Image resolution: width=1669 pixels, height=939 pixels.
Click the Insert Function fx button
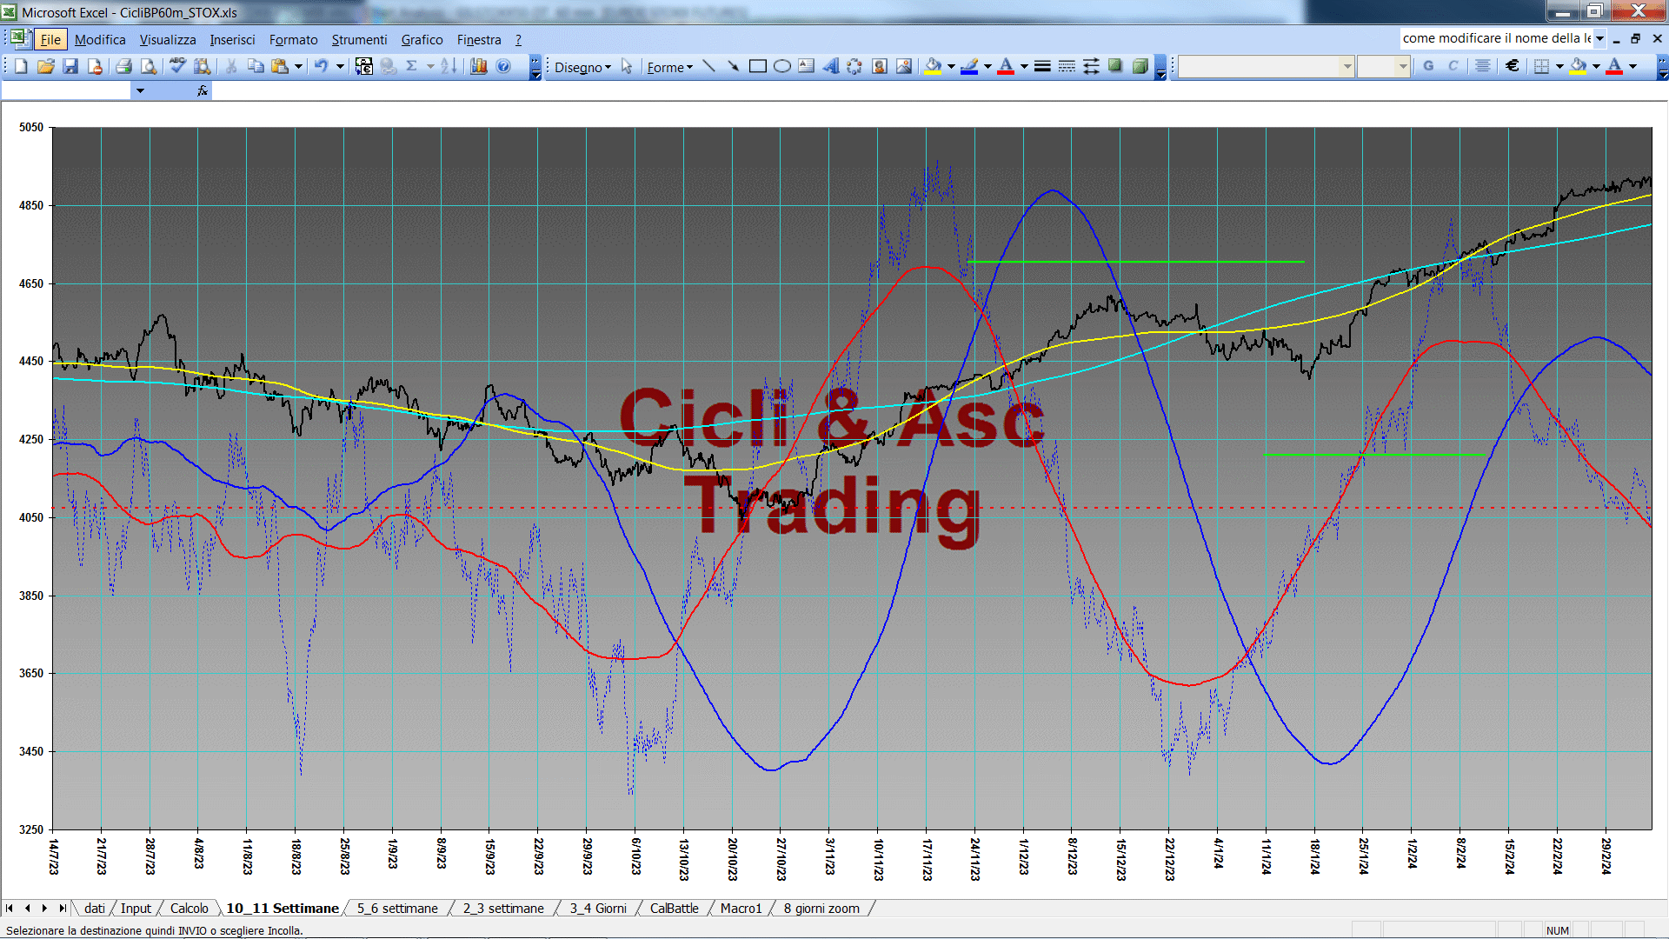tap(202, 90)
